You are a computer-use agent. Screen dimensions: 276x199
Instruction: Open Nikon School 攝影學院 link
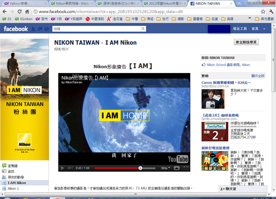pyautogui.click(x=223, y=65)
